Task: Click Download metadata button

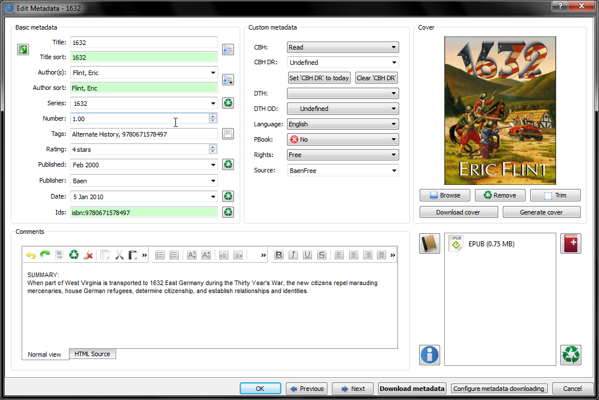Action: click(x=412, y=389)
